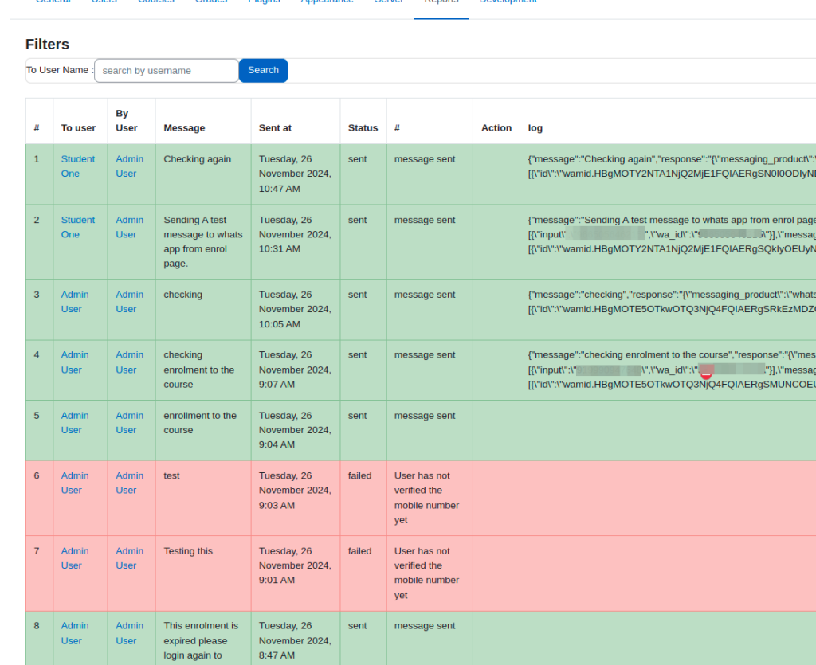
Task: Click the log entry in row 2
Action: (672, 234)
